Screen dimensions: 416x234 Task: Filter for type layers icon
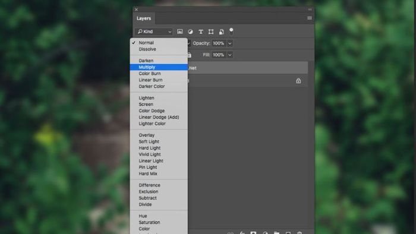(x=201, y=31)
